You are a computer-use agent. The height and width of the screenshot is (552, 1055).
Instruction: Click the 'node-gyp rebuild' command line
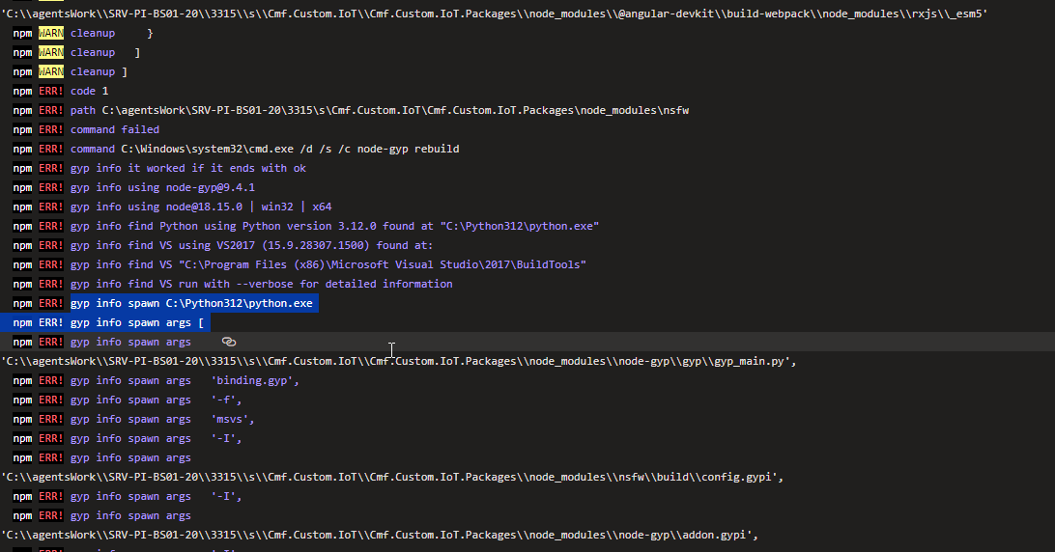click(x=236, y=150)
